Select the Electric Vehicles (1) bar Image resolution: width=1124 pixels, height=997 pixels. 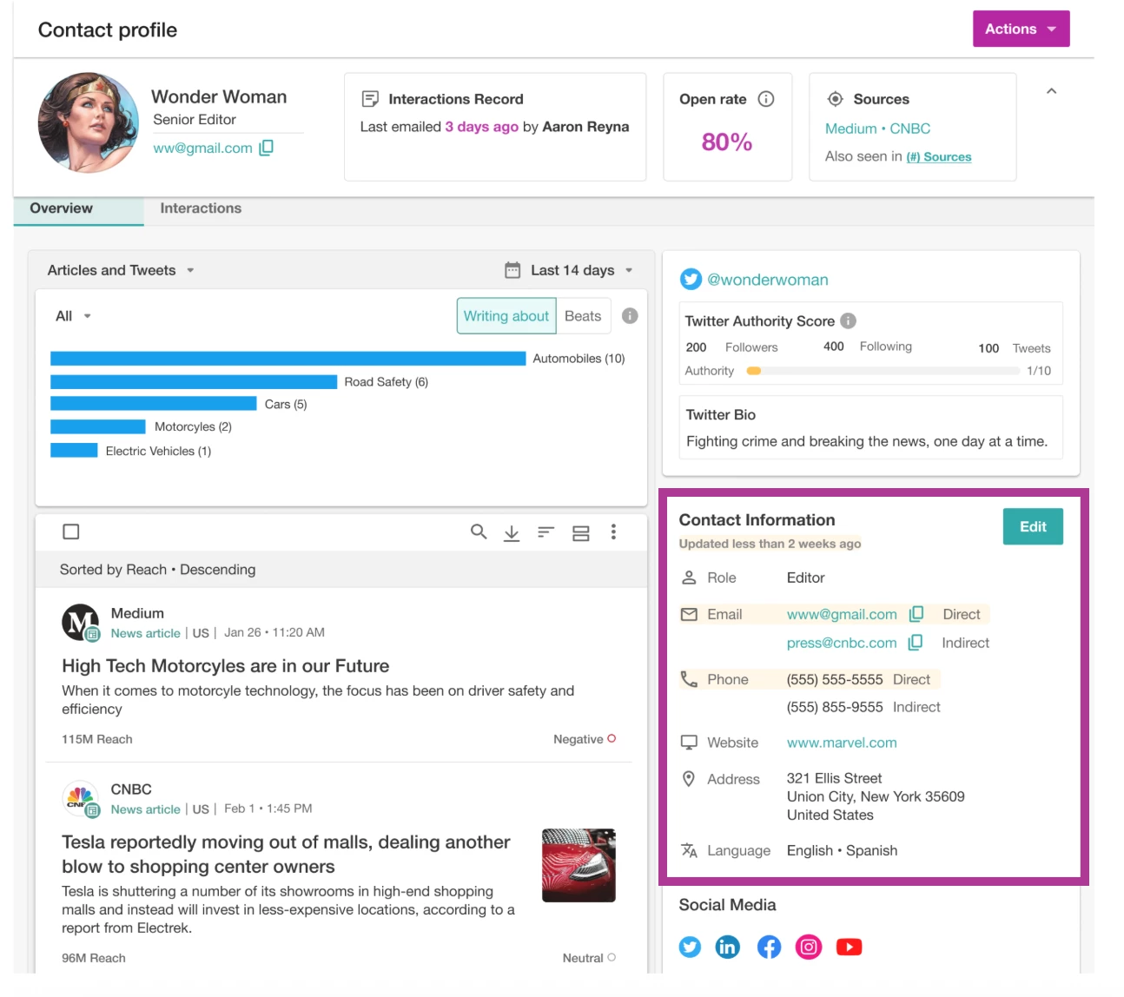[x=74, y=450]
